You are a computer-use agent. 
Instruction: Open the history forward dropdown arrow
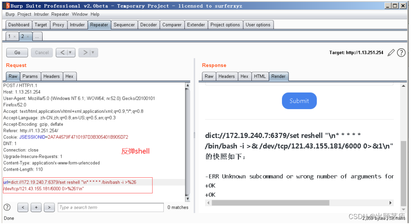(x=93, y=52)
